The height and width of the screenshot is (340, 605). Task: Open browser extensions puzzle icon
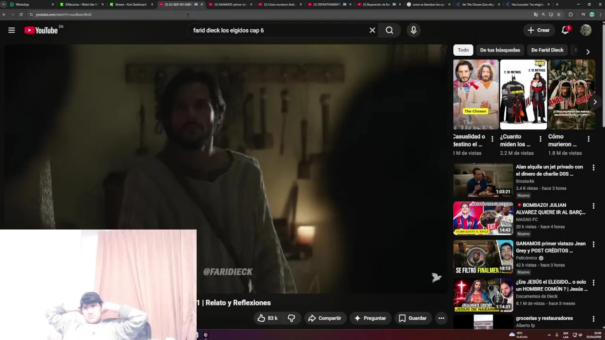click(x=570, y=15)
